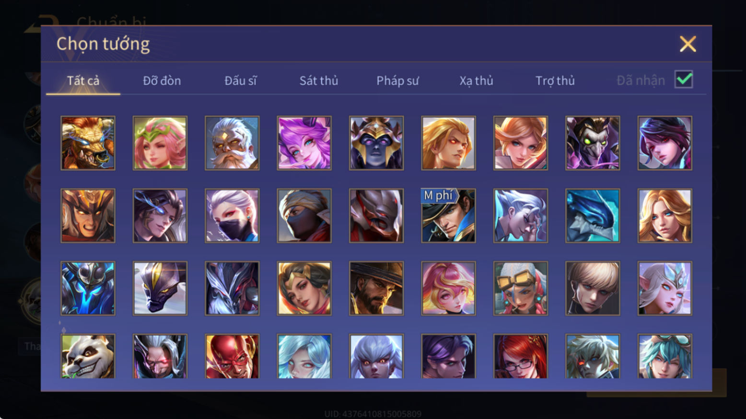Switch to the Đỡ đòn tab

[162, 80]
